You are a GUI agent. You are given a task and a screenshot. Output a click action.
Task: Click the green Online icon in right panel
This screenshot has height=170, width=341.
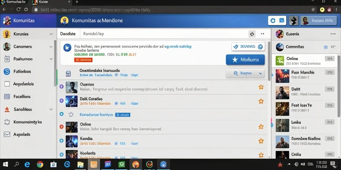(280, 60)
